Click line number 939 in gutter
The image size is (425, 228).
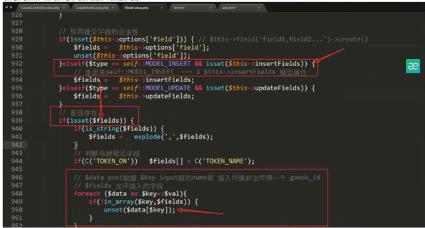coord(17,120)
